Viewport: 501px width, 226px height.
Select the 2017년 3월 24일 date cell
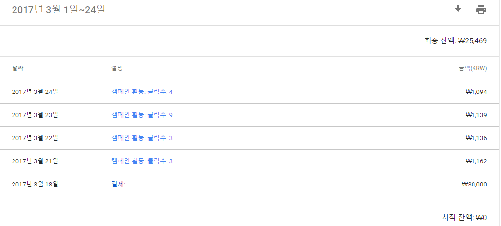[x=35, y=92]
